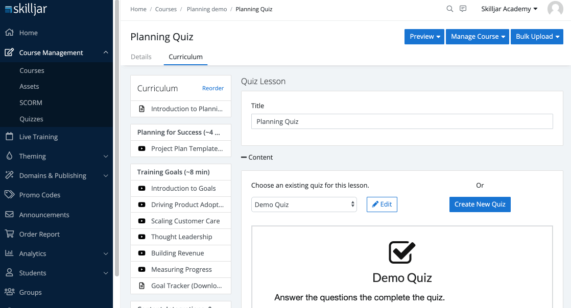The image size is (571, 308).
Task: Collapse the Content section with minus toggle
Action: point(244,157)
